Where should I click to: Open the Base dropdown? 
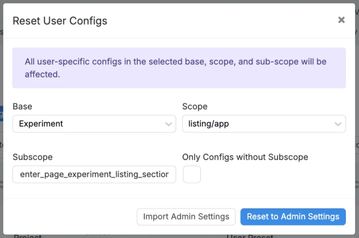pyautogui.click(x=94, y=124)
